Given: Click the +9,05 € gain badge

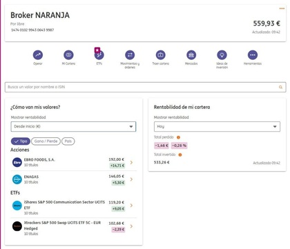Looking at the screenshot, I should point(118,209).
